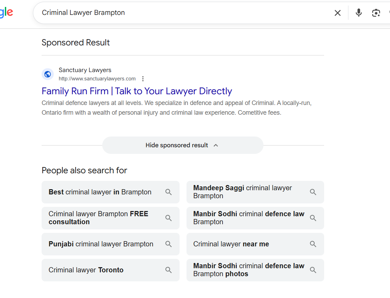390x298 pixels.
Task: Search Criminal lawyer Brampton FREE consultation
Action: coord(111,218)
